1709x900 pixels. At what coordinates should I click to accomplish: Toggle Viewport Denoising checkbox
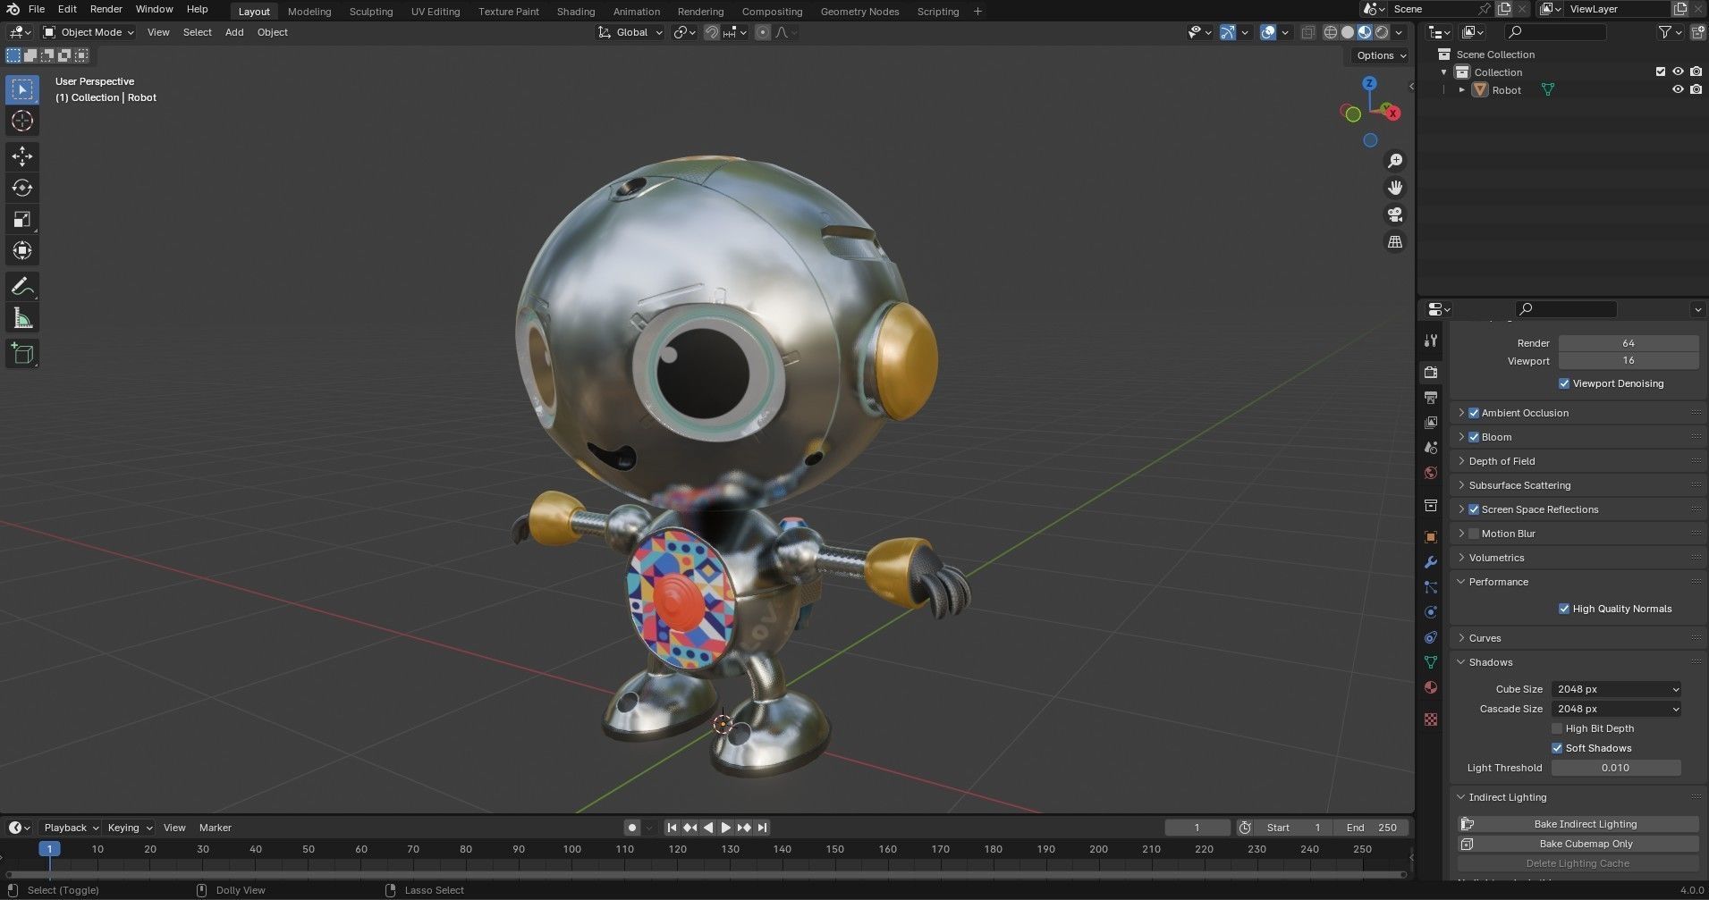[x=1564, y=383]
